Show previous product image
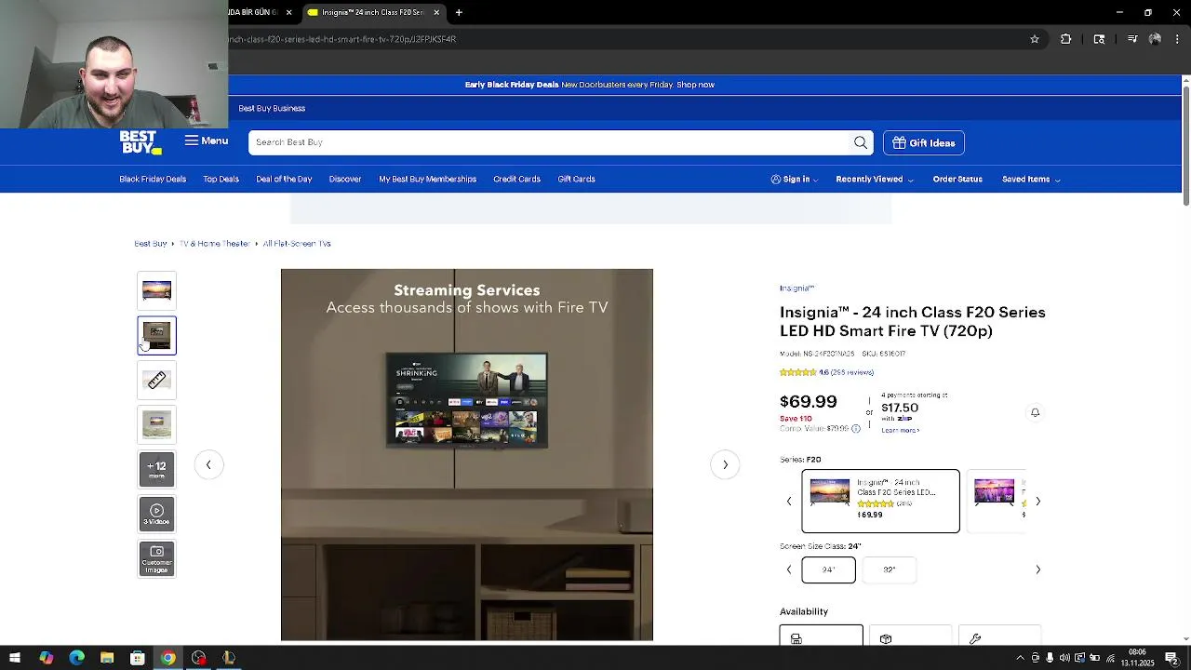This screenshot has width=1191, height=670. [208, 464]
